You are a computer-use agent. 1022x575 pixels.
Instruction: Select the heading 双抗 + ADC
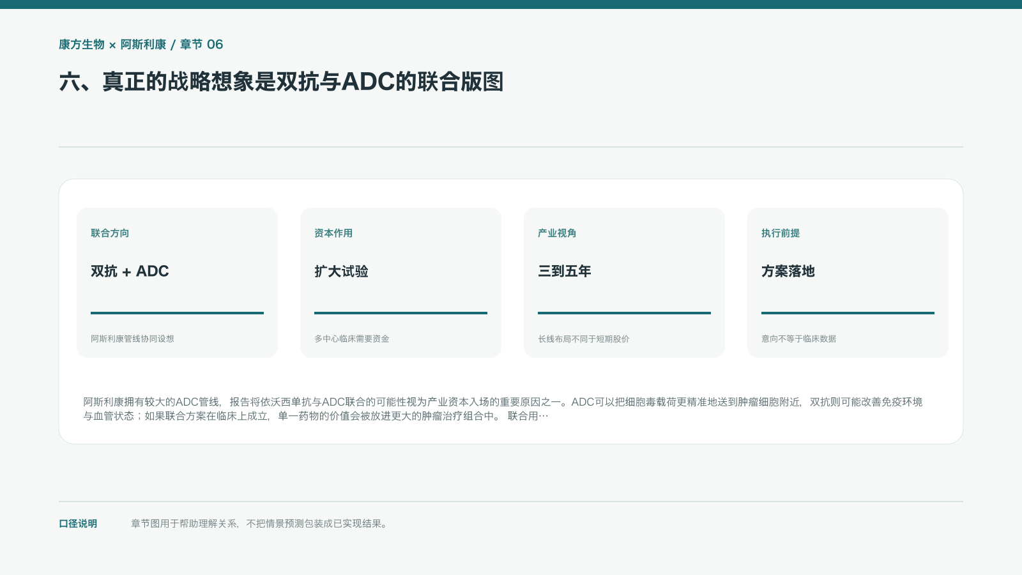click(x=130, y=272)
